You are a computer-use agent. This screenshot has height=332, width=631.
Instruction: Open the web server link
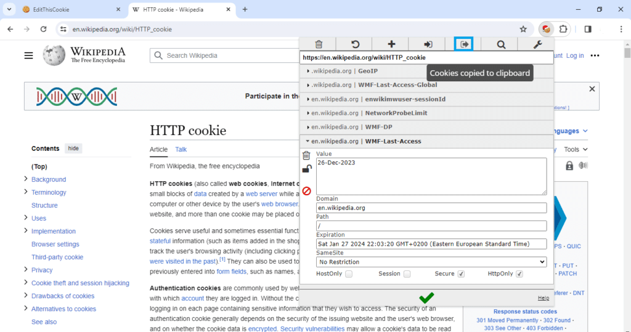point(261,194)
